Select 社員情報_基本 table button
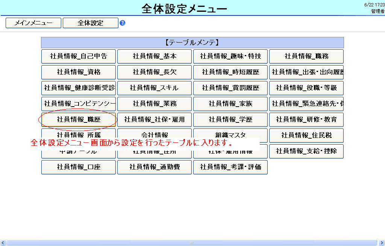 (155, 57)
